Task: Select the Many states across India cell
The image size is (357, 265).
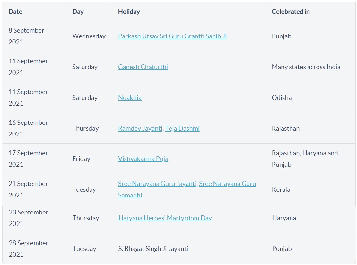Action: pos(306,67)
